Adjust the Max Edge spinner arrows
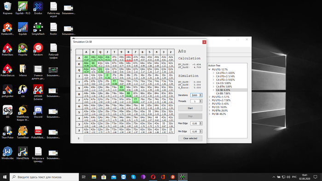 [x=201, y=124]
